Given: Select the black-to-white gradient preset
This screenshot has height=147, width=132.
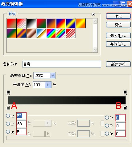Looking at the screenshot, I should (31, 23).
